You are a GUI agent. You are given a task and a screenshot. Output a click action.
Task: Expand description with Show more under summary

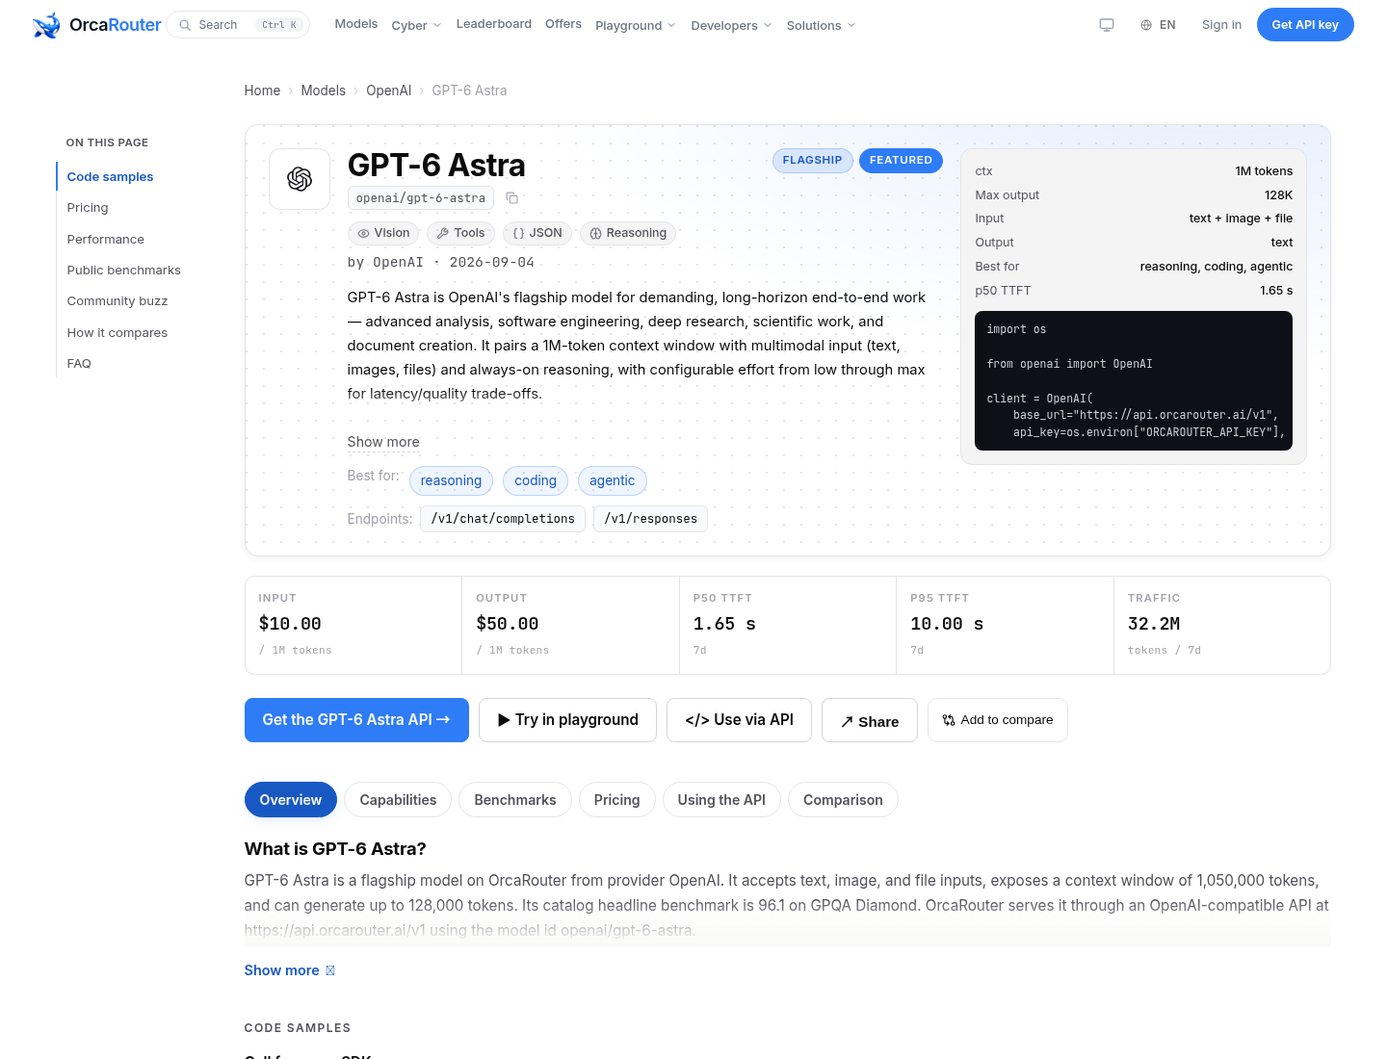[383, 442]
